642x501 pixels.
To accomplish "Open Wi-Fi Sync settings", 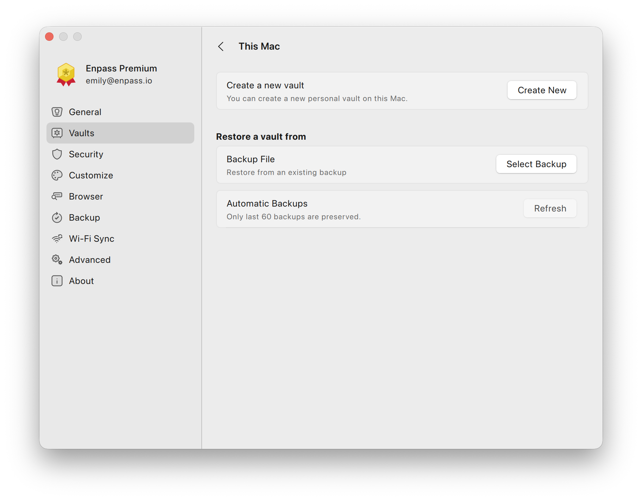I will 120,239.
